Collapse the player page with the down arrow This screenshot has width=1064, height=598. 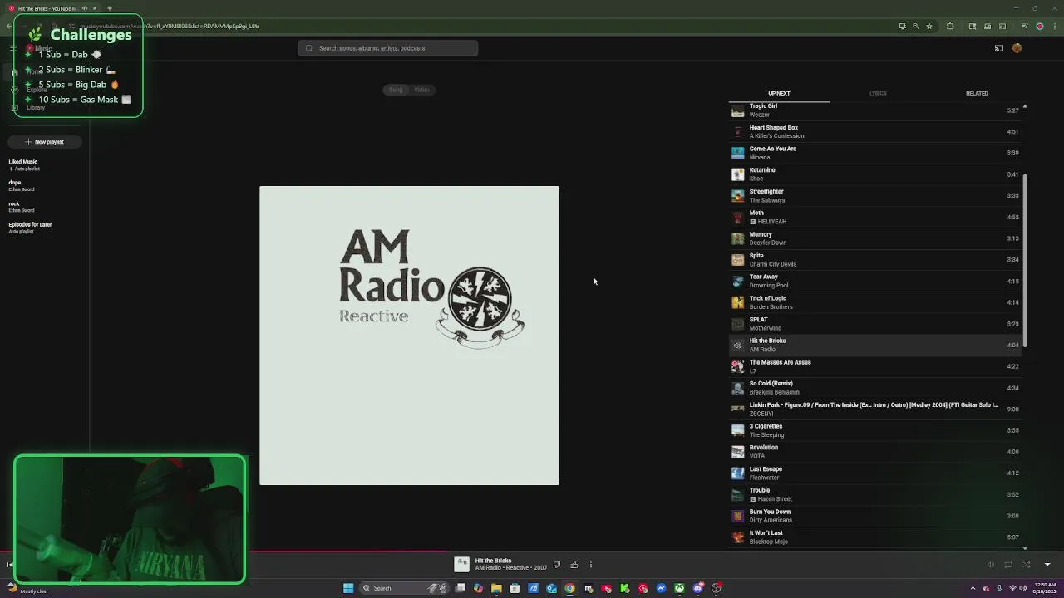pyautogui.click(x=1047, y=565)
